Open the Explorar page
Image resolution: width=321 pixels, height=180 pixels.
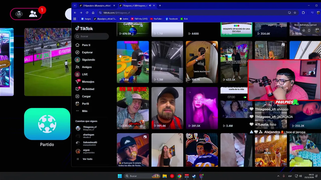coord(87,52)
